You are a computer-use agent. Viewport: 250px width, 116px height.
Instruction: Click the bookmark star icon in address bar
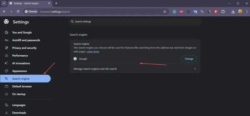[x=165, y=12]
